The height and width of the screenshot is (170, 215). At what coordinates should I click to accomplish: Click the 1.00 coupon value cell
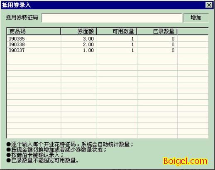[79, 50]
